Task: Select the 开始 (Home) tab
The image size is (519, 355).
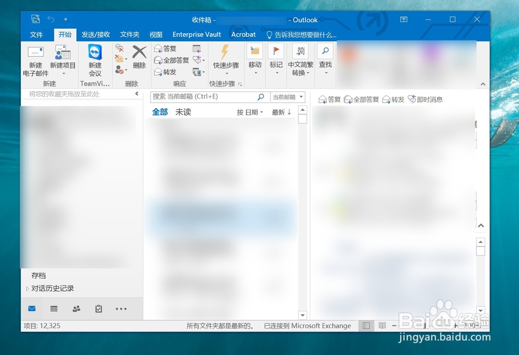Action: (65, 34)
